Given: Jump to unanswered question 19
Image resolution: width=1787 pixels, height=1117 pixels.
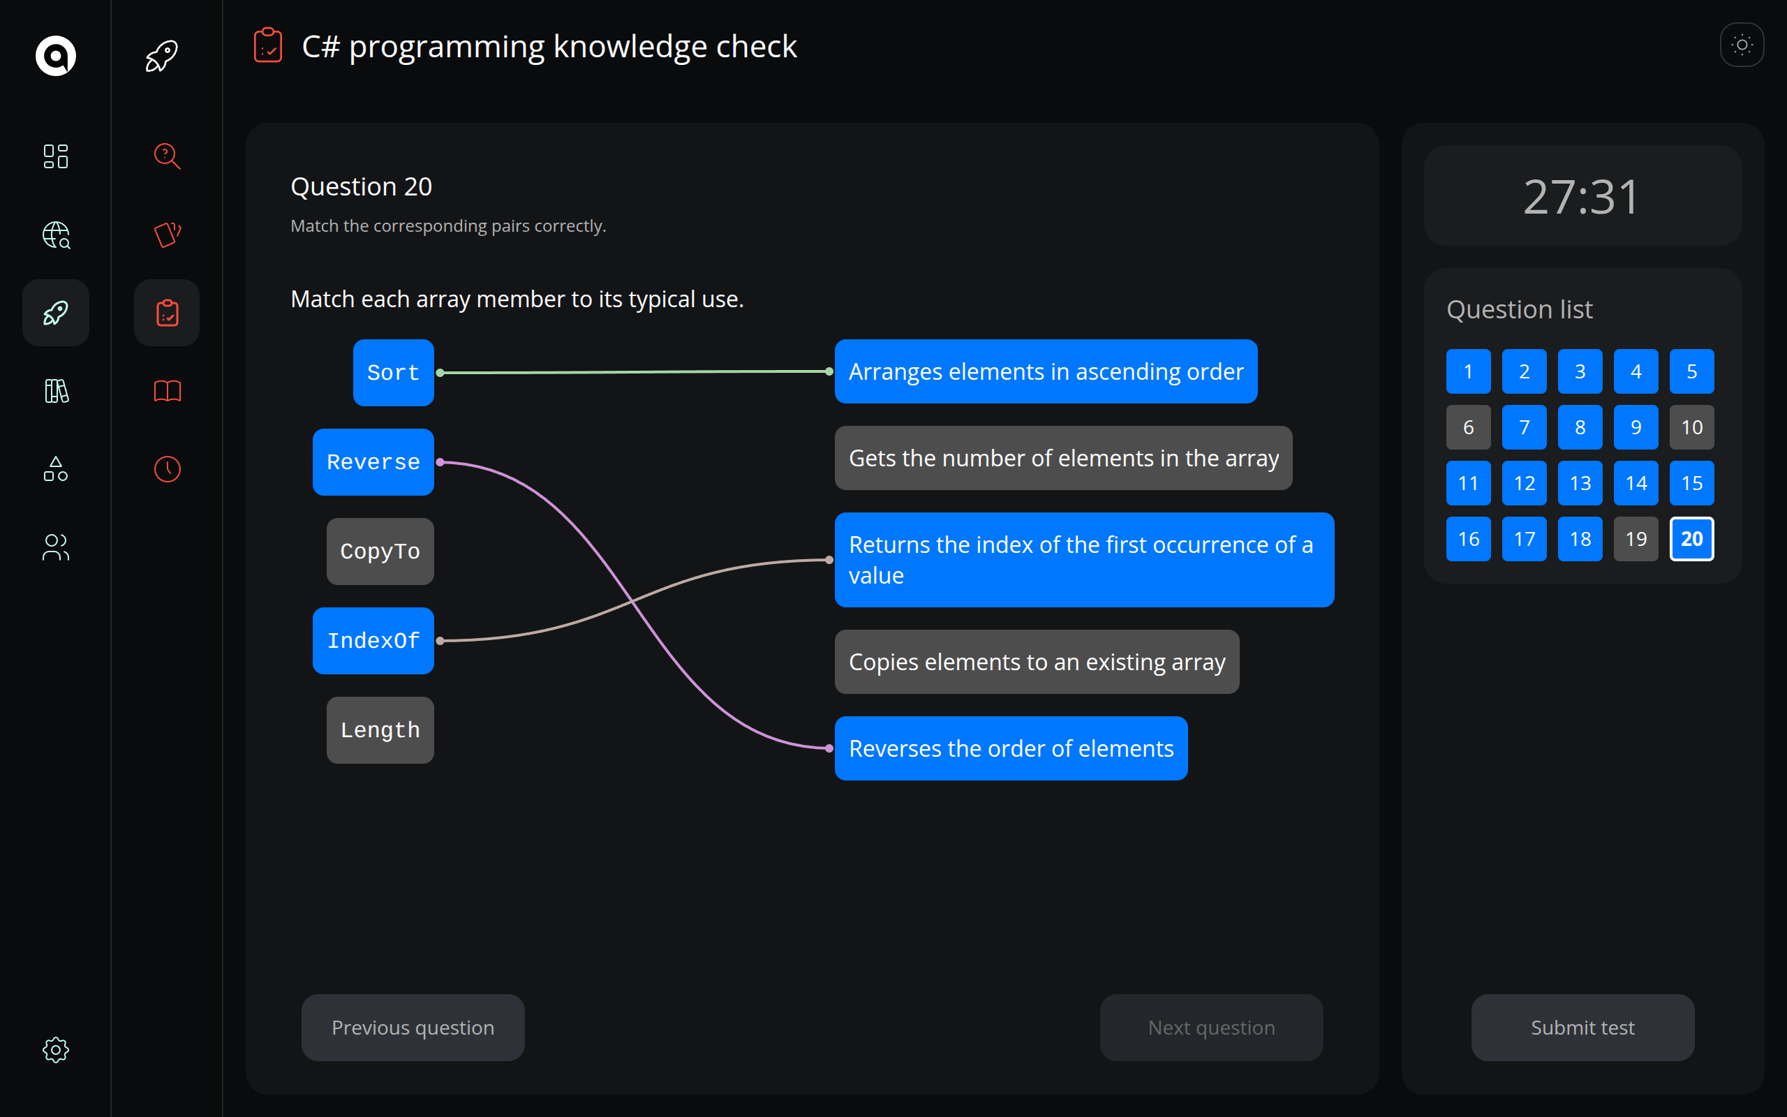Looking at the screenshot, I should click(x=1636, y=539).
